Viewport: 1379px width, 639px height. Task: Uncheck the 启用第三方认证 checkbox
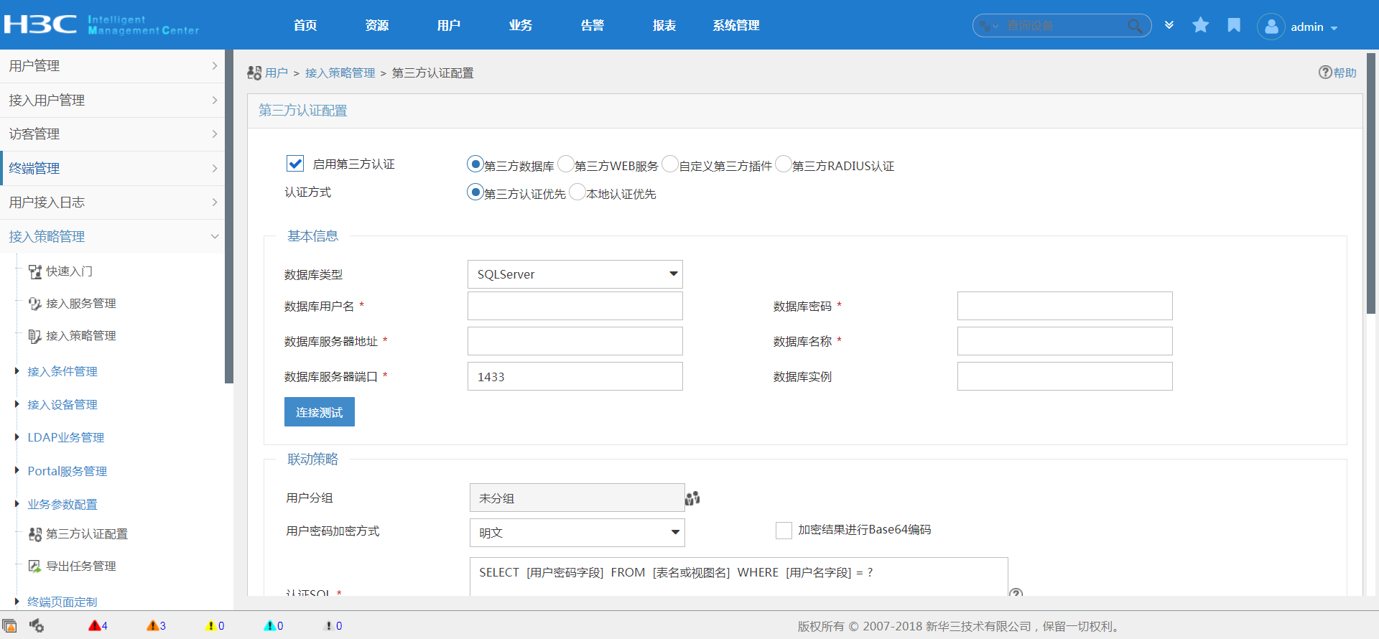[295, 164]
